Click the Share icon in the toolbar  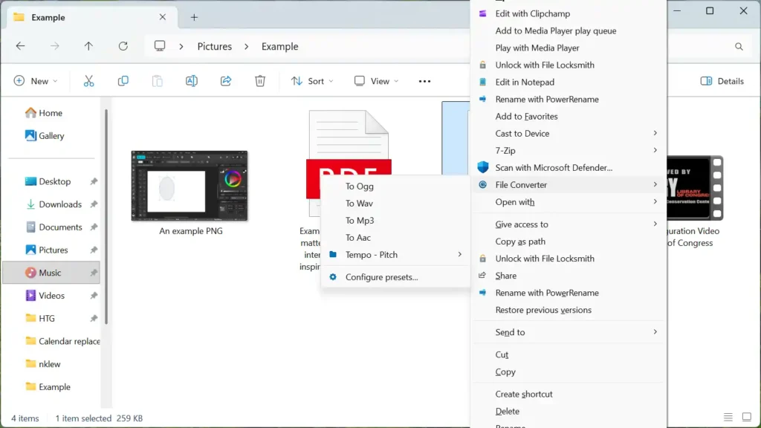coord(225,81)
